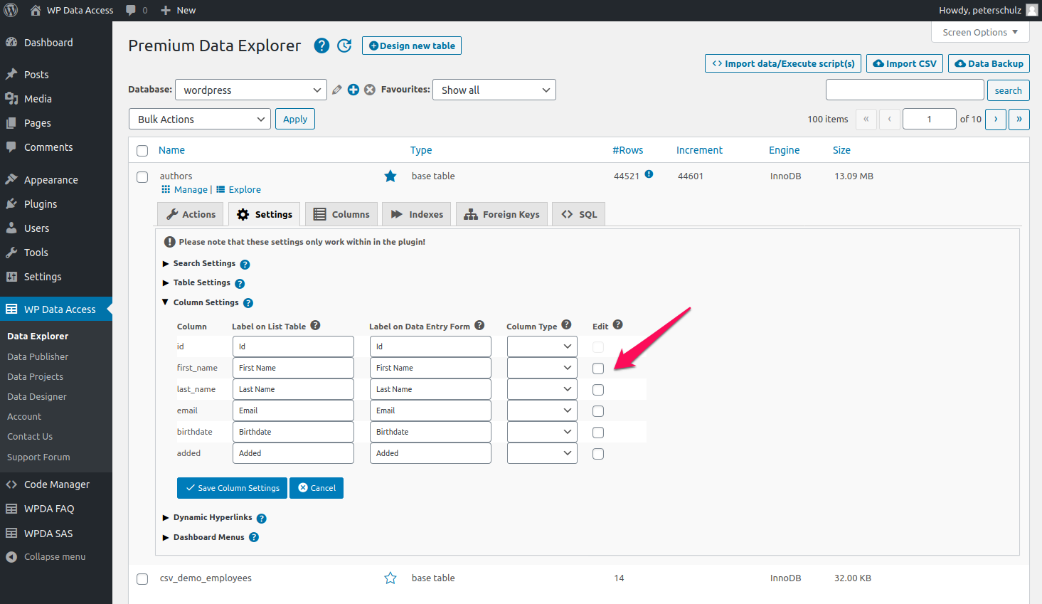The height and width of the screenshot is (604, 1042).
Task: Enable Edit checkbox for added column
Action: (x=598, y=454)
